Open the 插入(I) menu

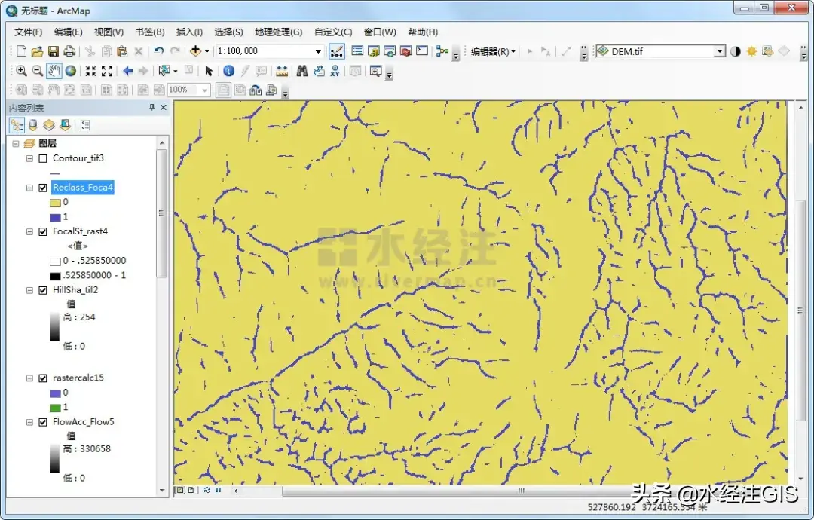click(x=189, y=32)
